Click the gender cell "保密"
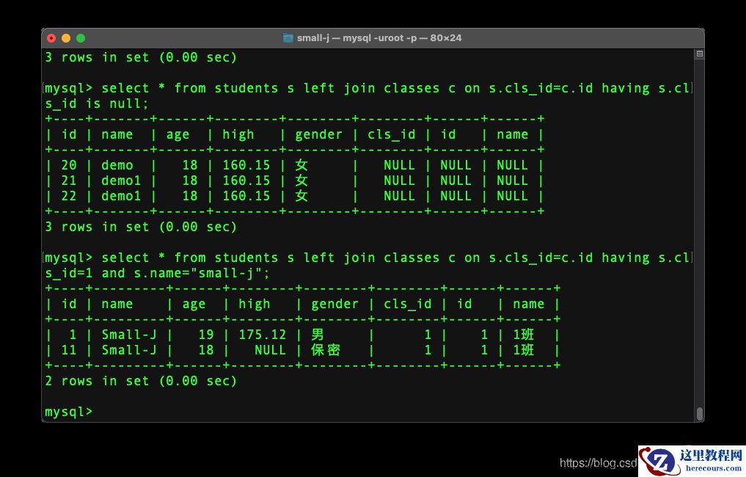 click(x=326, y=350)
